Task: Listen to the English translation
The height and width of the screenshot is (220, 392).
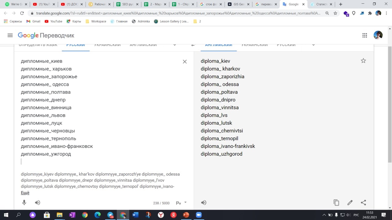Action: tap(204, 203)
